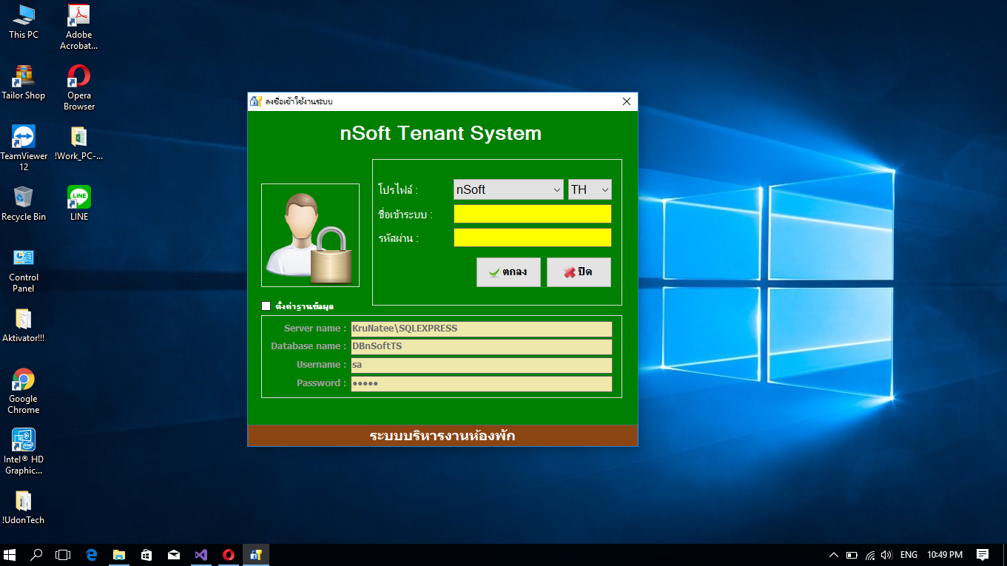Click the yellow username input field

click(x=532, y=214)
